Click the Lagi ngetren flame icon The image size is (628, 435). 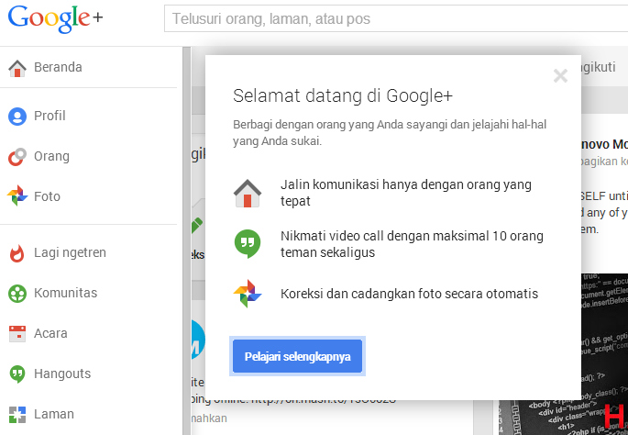pyautogui.click(x=17, y=253)
